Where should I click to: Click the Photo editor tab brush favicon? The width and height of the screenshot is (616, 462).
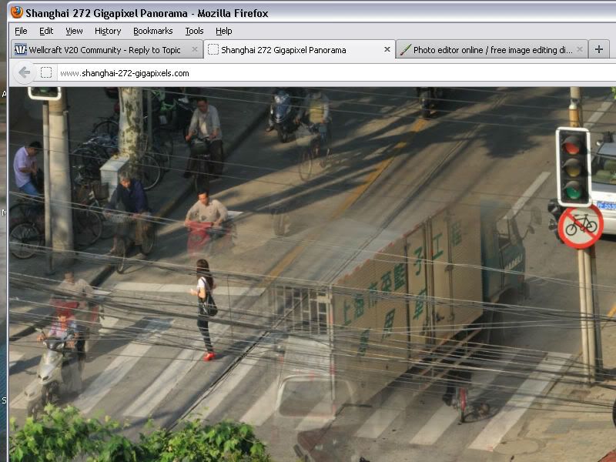click(405, 49)
